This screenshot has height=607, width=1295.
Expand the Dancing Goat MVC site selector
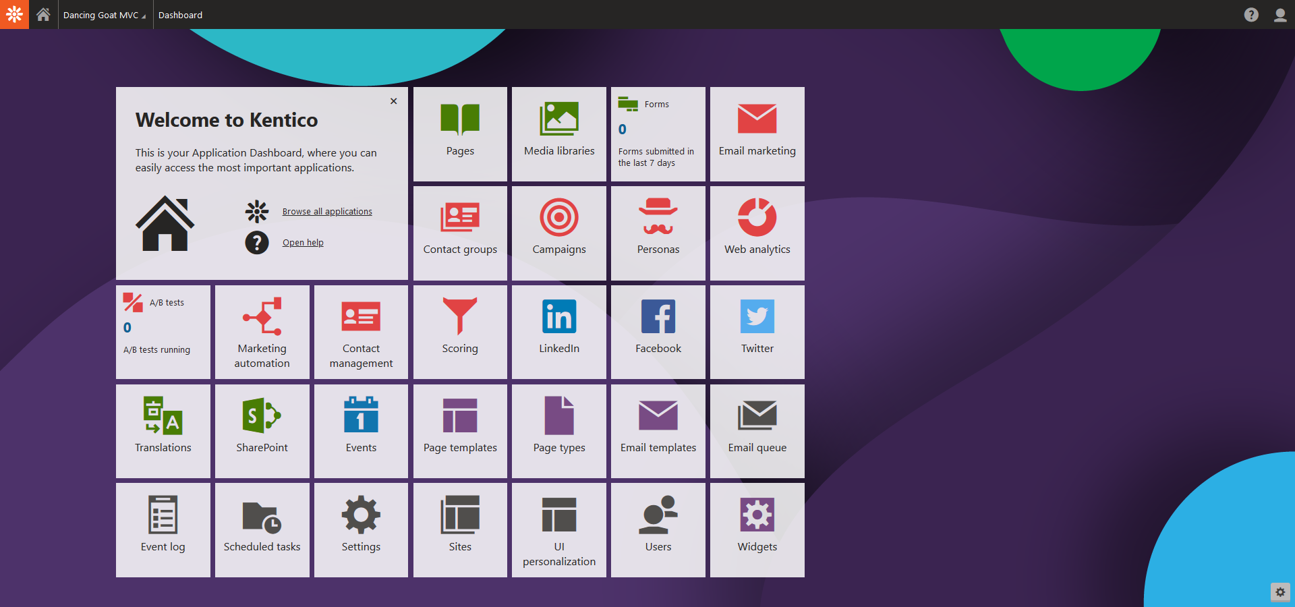coord(105,15)
